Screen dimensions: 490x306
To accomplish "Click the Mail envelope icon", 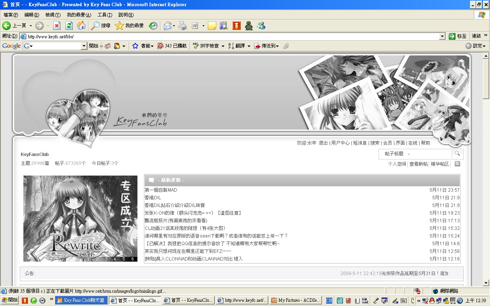I will [167, 26].
